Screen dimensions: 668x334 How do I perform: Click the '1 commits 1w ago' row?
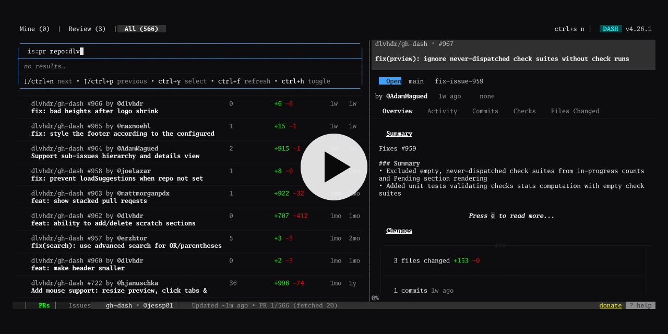point(424,290)
